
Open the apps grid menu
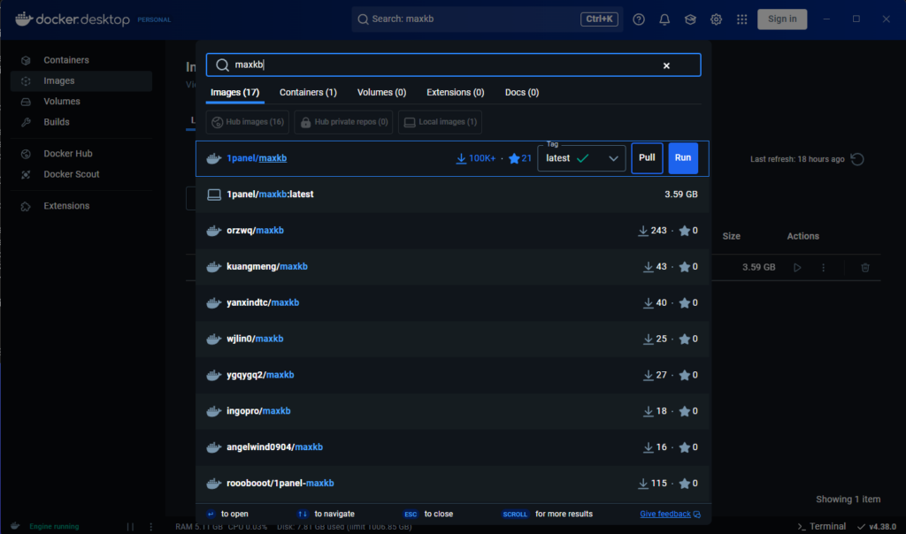tap(742, 19)
